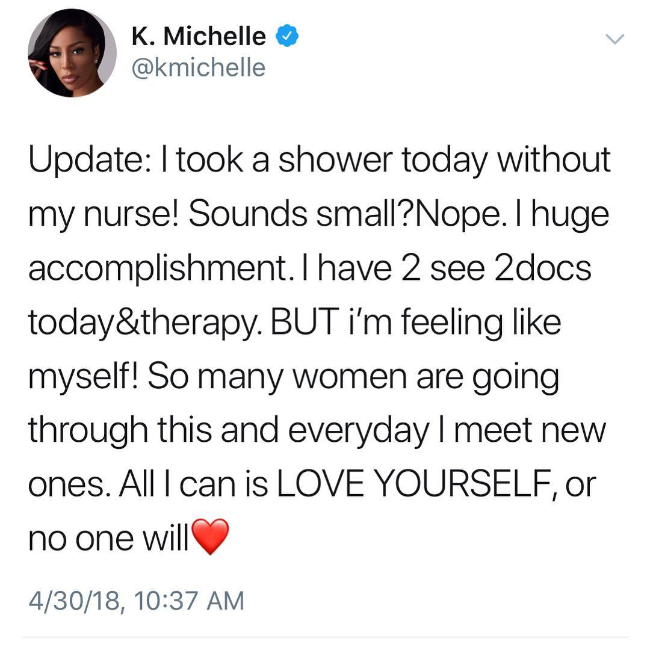The image size is (650, 650).
Task: Open the K. Michelle display name
Action: [x=199, y=37]
